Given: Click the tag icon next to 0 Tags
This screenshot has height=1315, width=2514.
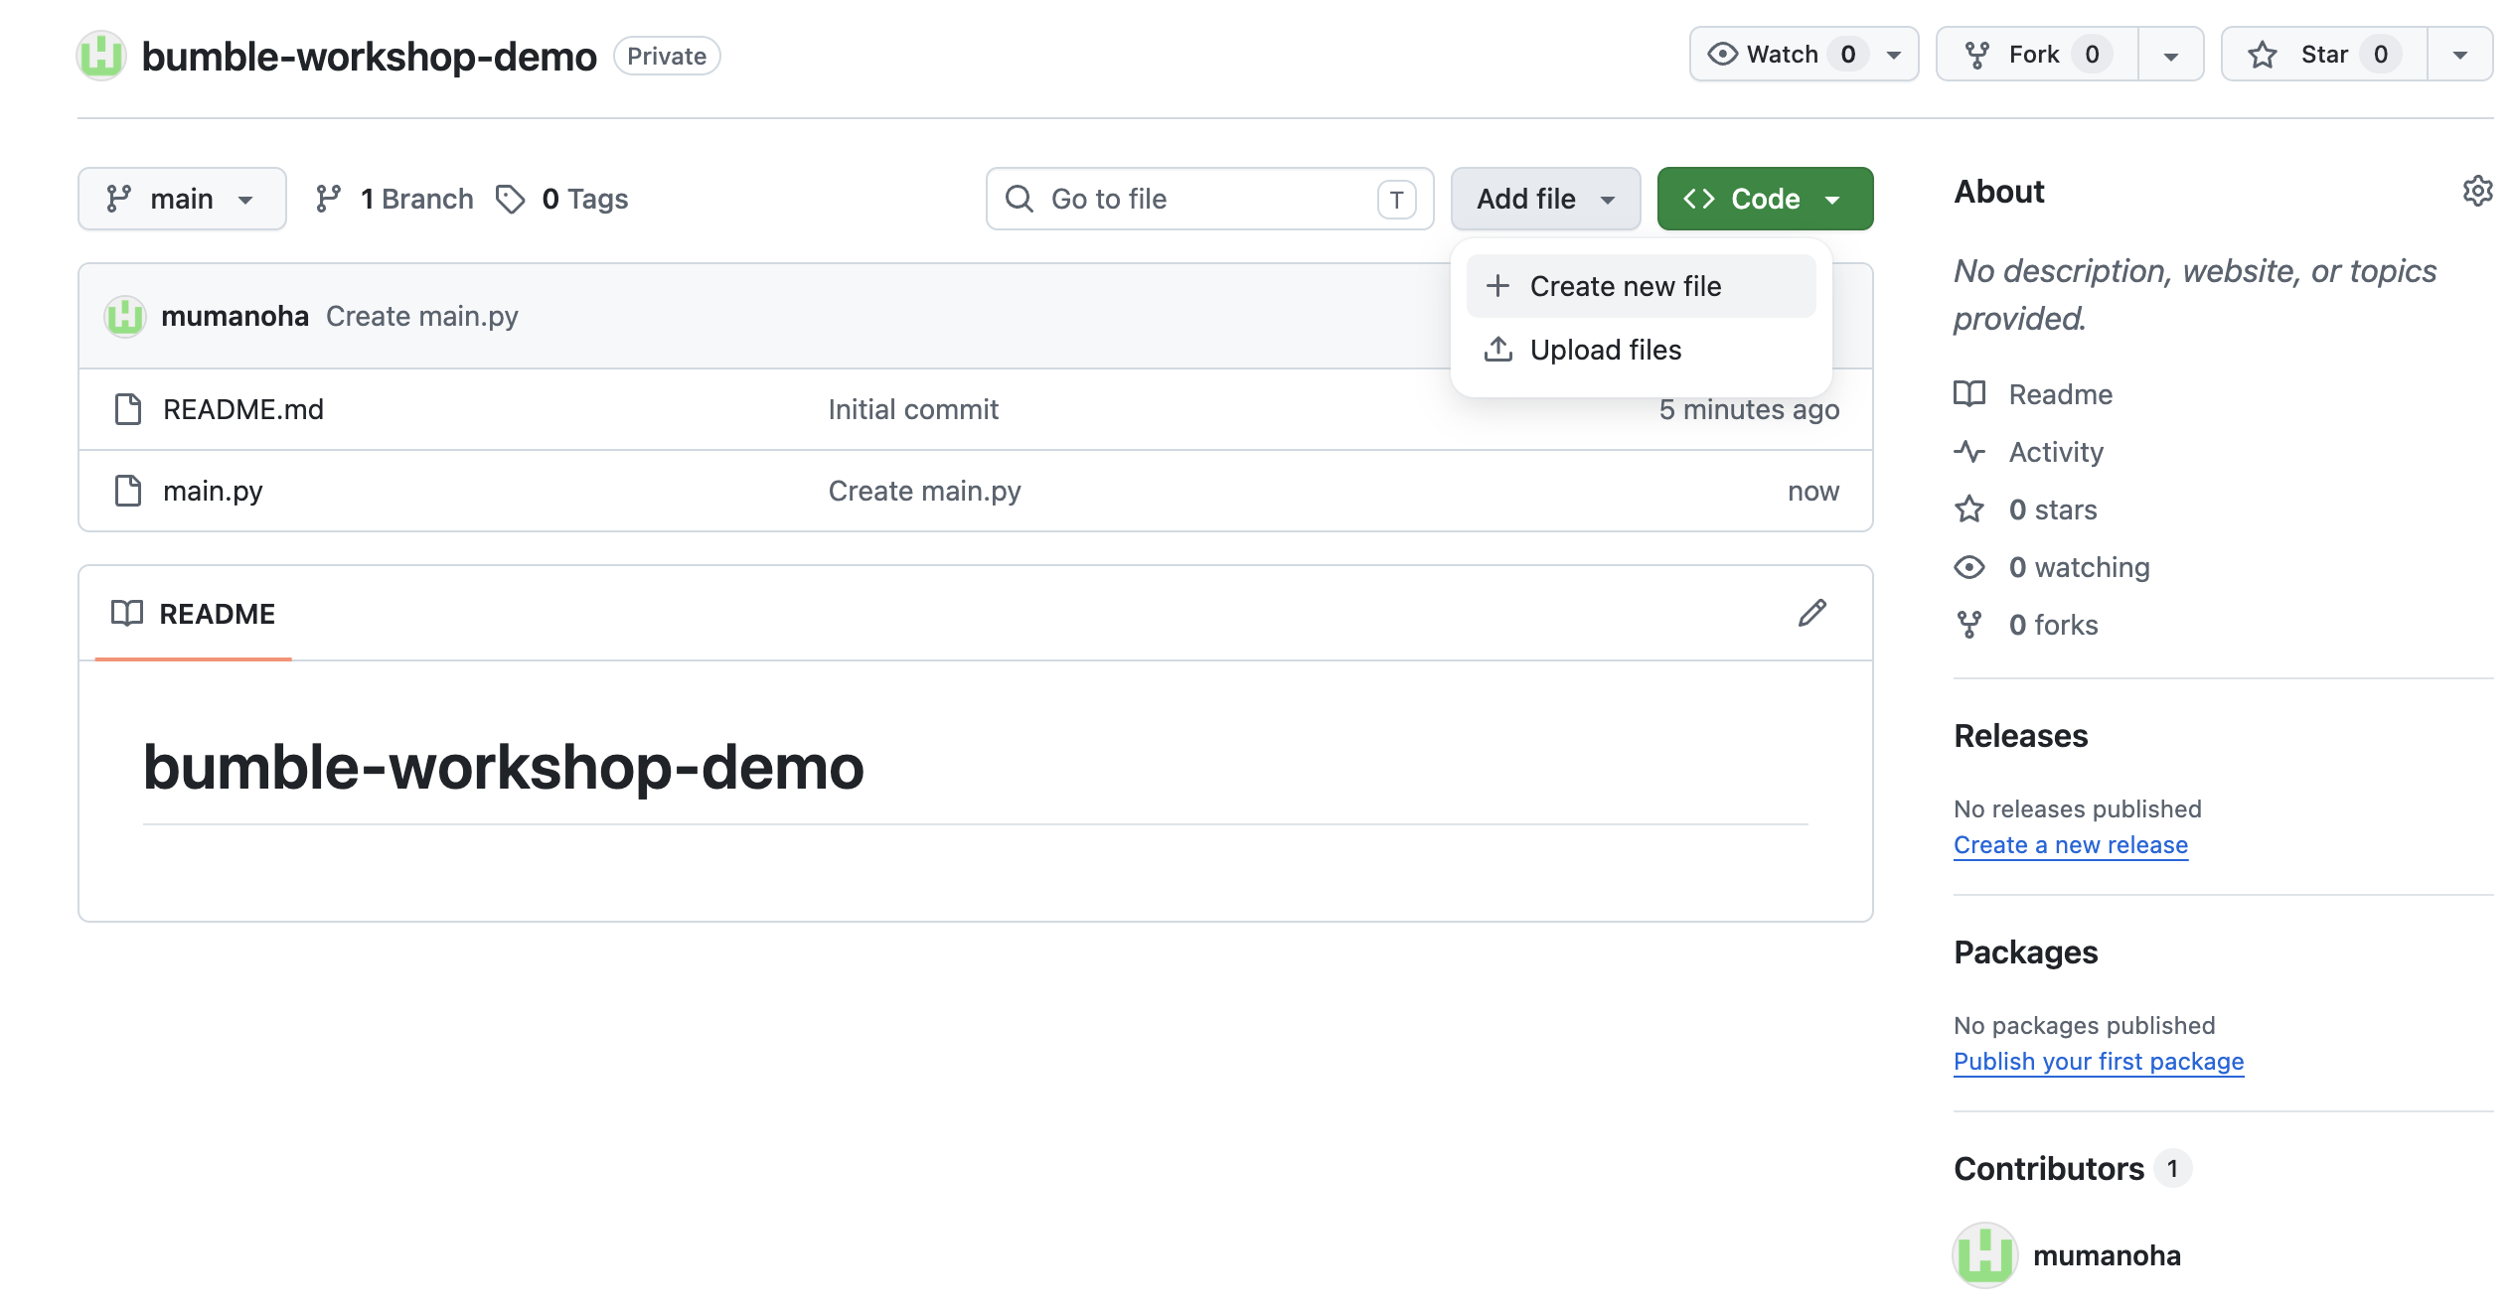Looking at the screenshot, I should [511, 200].
